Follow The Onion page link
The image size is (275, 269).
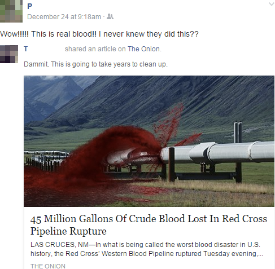tap(144, 49)
